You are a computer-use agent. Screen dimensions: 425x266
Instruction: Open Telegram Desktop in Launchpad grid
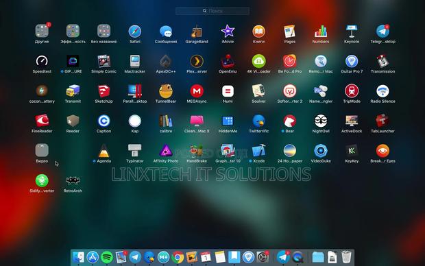point(382,32)
